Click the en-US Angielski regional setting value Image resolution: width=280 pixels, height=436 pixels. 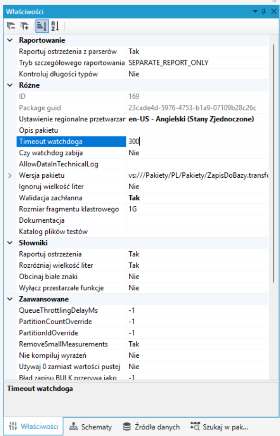[191, 119]
